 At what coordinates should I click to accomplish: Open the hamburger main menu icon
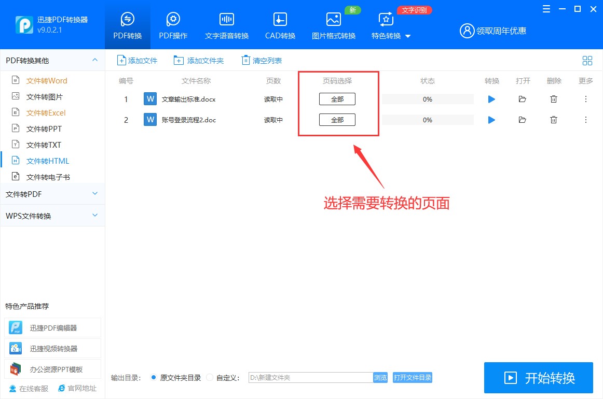pyautogui.click(x=546, y=9)
